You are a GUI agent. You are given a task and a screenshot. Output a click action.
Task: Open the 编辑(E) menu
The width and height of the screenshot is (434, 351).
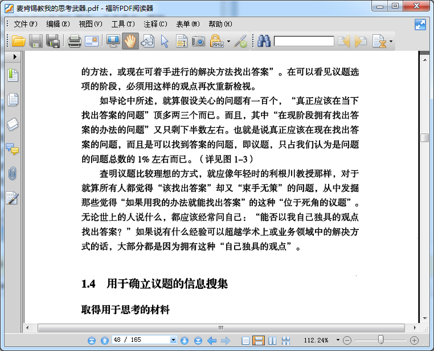[x=58, y=24]
